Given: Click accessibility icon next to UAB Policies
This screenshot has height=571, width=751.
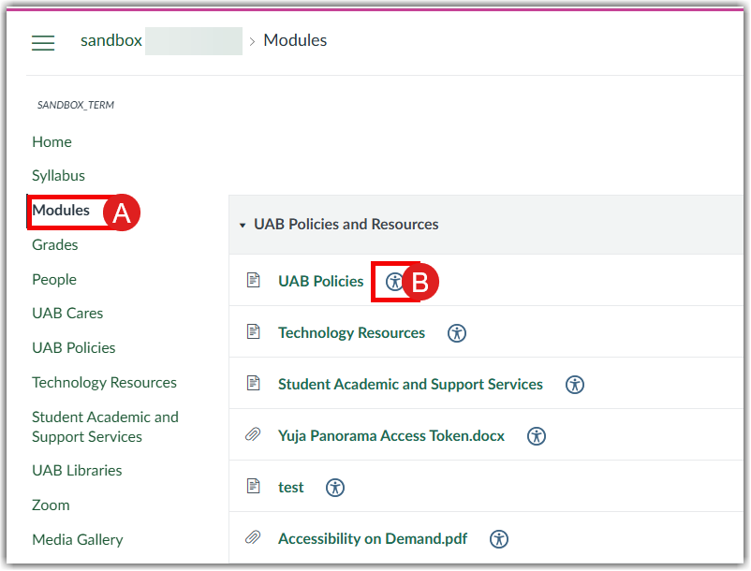Looking at the screenshot, I should pyautogui.click(x=395, y=282).
